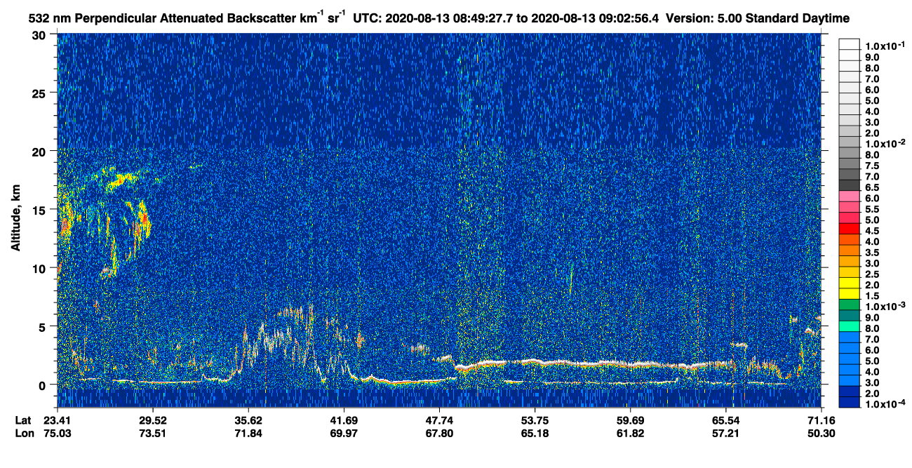Click the colorbar label '2.5'

coord(872,274)
